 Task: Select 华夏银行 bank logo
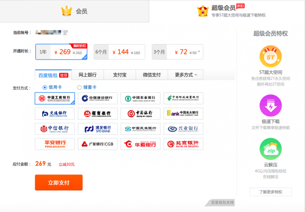pos(140,144)
